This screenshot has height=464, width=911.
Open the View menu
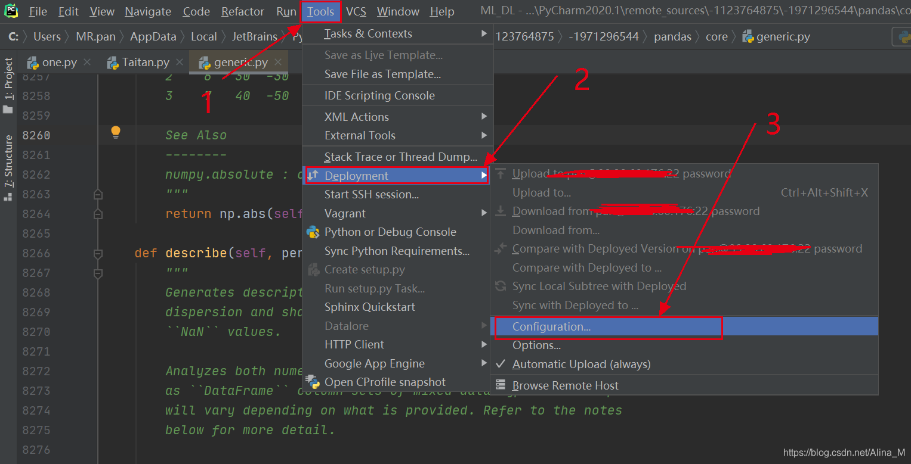102,11
